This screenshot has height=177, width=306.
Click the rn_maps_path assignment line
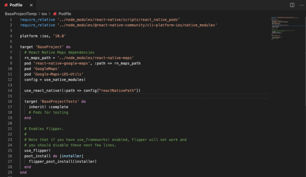(79, 58)
